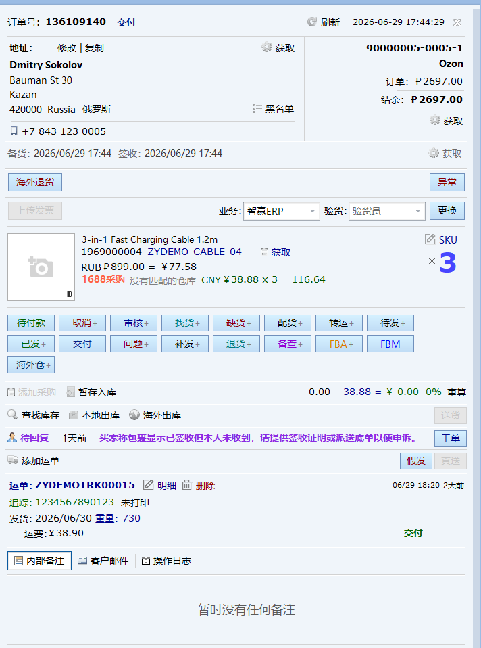This screenshot has width=481, height=648.
Task: Click the 删除 trash can icon
Action: coord(187,485)
